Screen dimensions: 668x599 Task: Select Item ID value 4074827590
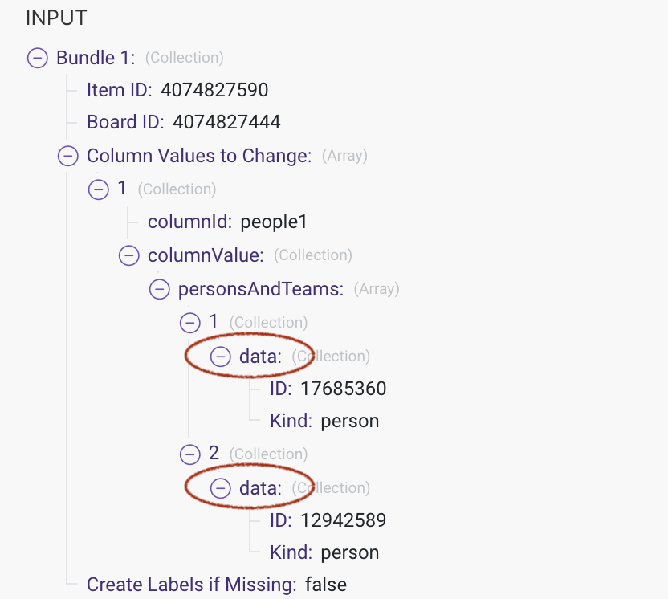[x=214, y=90]
